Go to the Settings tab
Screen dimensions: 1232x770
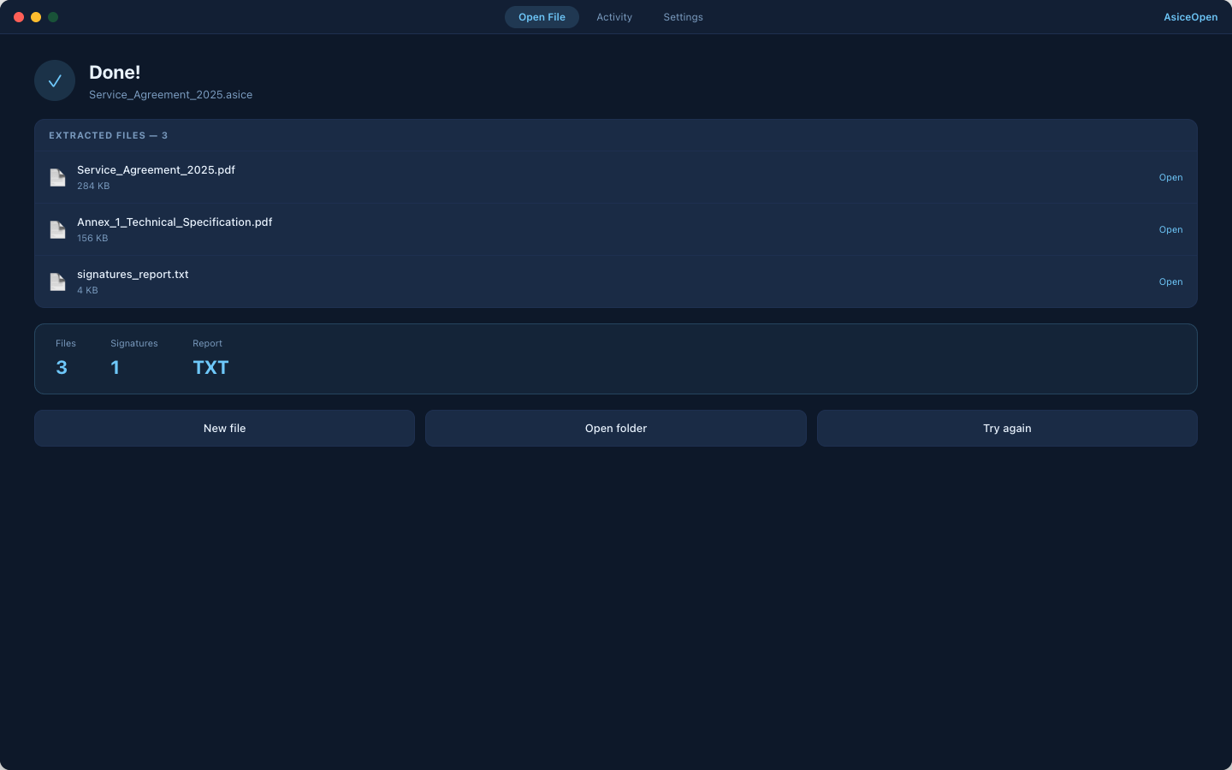(x=683, y=17)
